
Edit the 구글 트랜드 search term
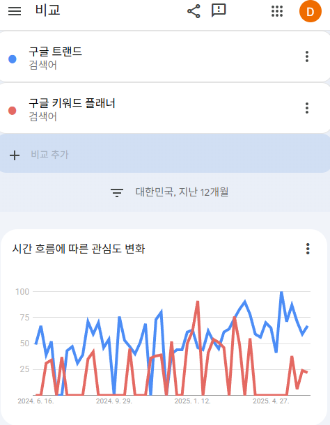(55, 52)
